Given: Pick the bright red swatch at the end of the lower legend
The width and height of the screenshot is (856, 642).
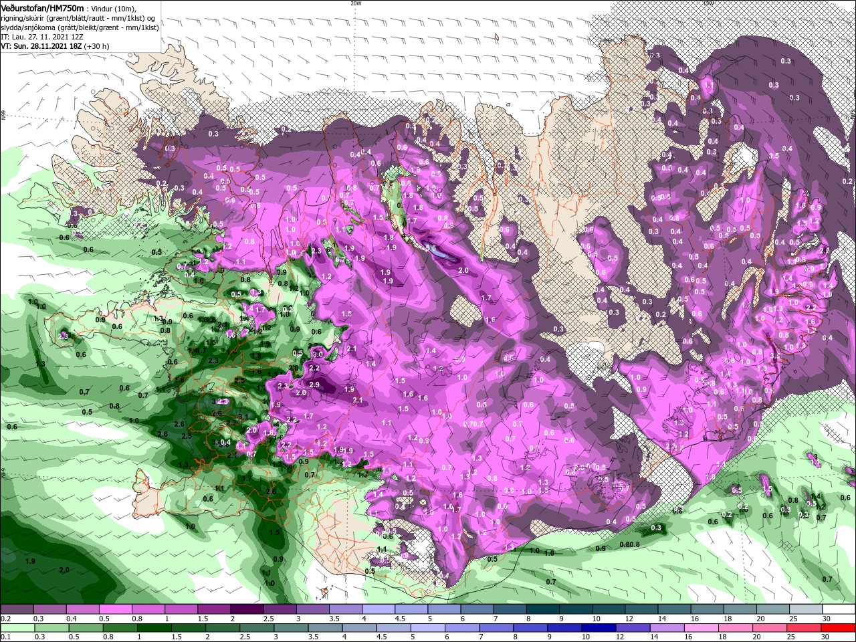Looking at the screenshot, I should pos(839,627).
